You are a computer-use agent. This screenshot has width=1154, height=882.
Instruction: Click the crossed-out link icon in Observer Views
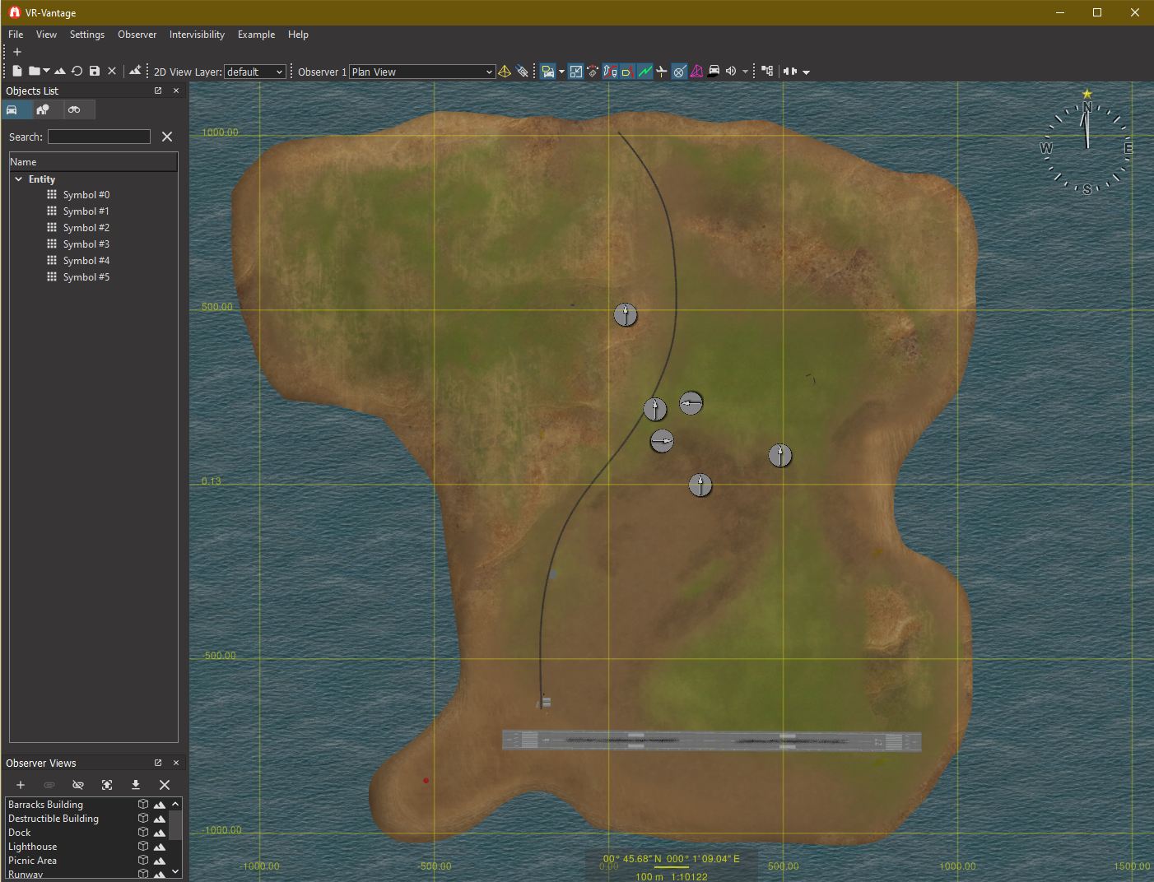(x=78, y=785)
